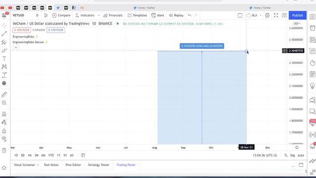Select the 1M date range
The width and height of the screenshot is (316, 178).
30,155
